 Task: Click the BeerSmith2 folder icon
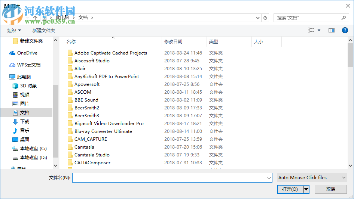tap(70, 108)
